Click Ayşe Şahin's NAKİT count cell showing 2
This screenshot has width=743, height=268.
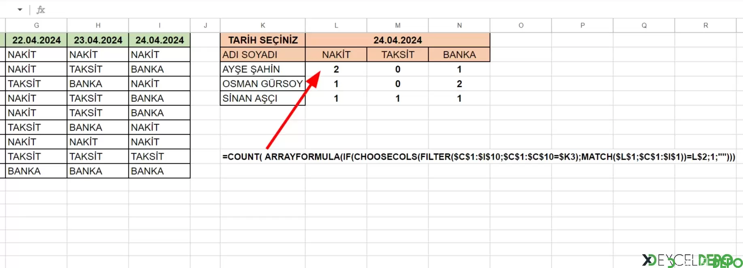[x=336, y=69]
